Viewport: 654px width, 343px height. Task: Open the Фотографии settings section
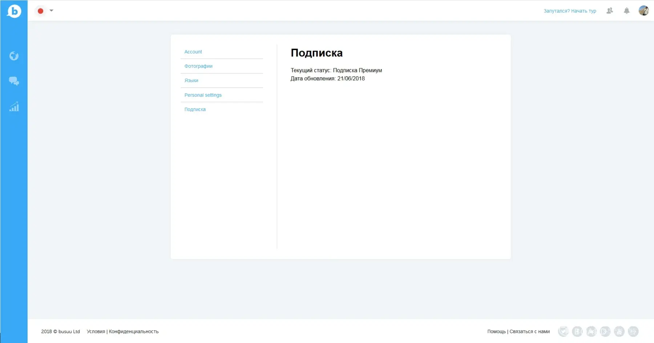click(x=198, y=66)
